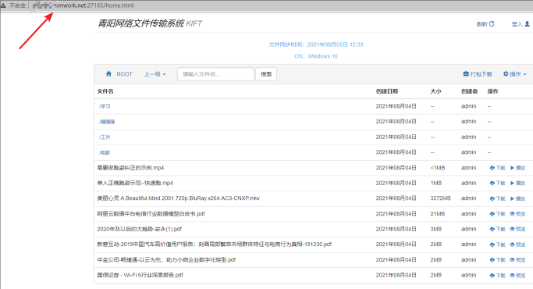533x289 pixels.
Task: Play 需要做跑姿纠正的示例.mp4
Action: point(517,168)
